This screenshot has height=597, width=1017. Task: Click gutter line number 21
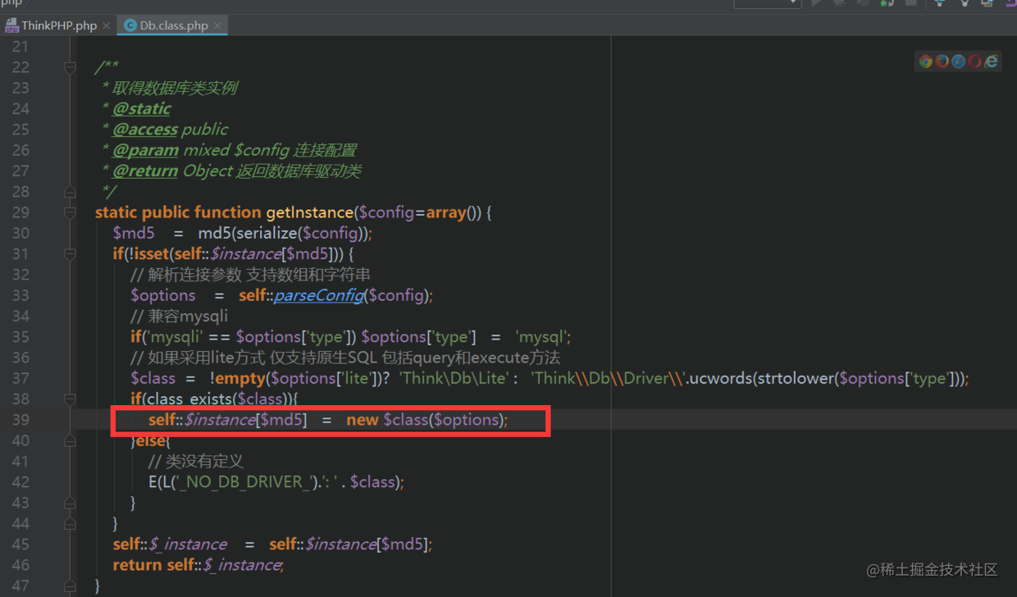pyautogui.click(x=21, y=46)
